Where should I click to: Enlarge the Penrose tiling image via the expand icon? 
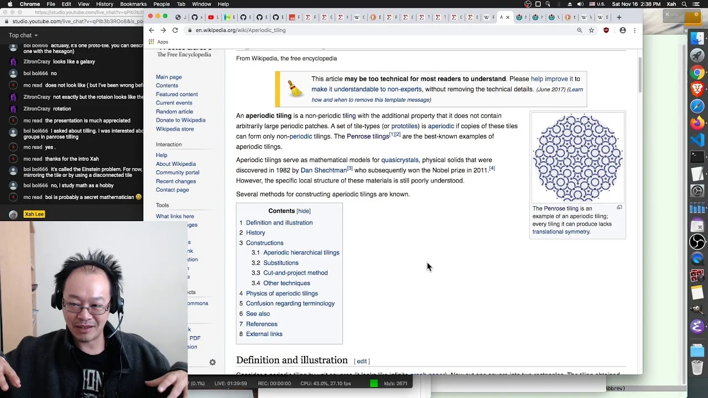(x=619, y=208)
